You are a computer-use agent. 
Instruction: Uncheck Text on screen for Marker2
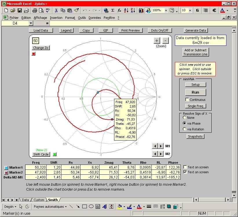tap(185, 172)
